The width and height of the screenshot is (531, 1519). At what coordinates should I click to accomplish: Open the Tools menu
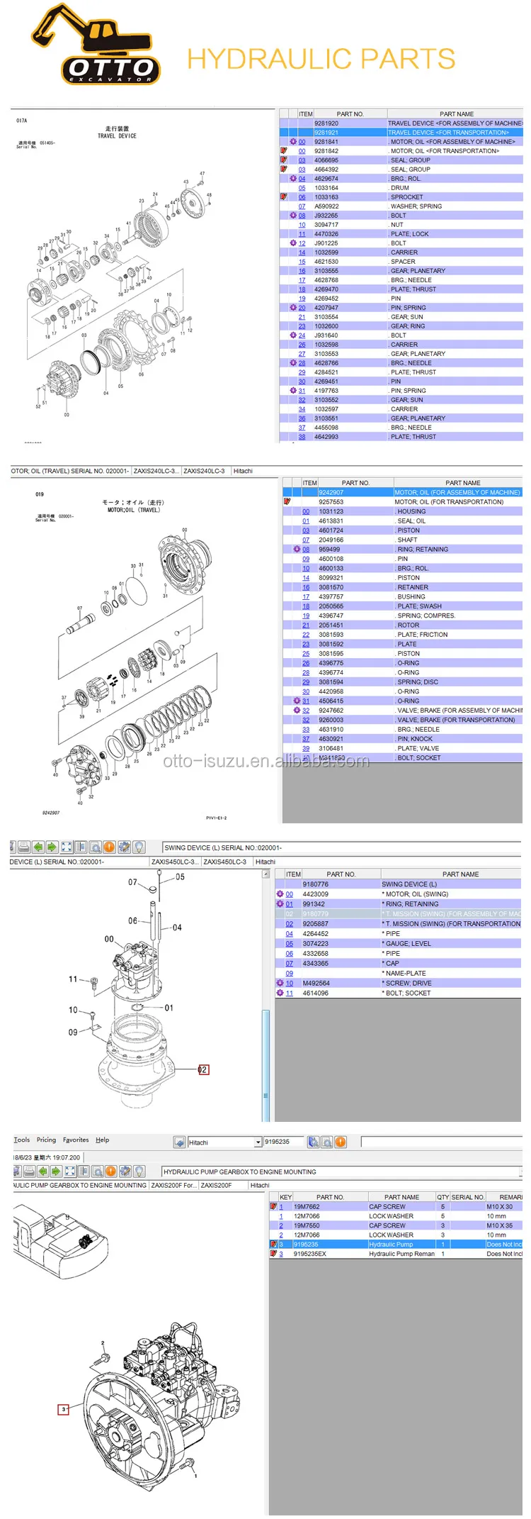point(22,1140)
